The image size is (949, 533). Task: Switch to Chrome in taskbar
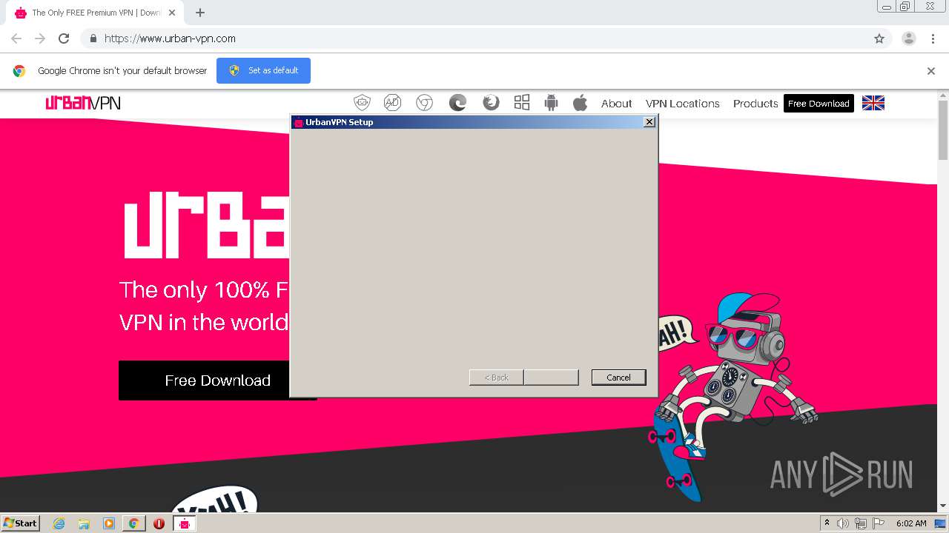(x=133, y=523)
